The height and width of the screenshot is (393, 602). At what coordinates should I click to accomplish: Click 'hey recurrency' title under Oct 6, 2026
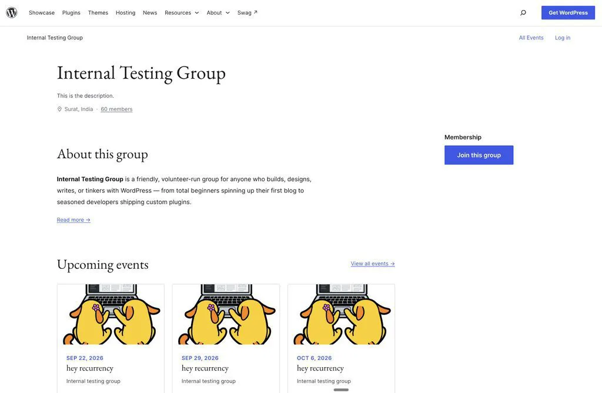[320, 368]
